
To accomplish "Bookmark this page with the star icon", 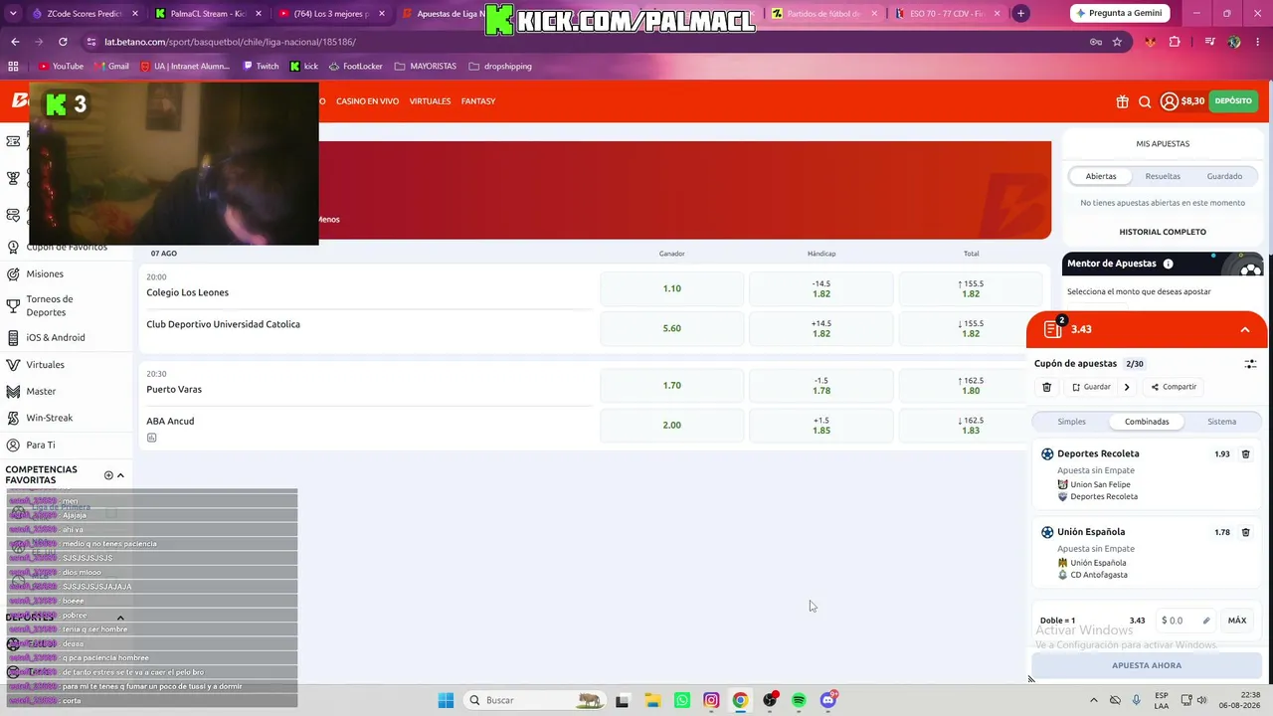I will click(x=1117, y=42).
